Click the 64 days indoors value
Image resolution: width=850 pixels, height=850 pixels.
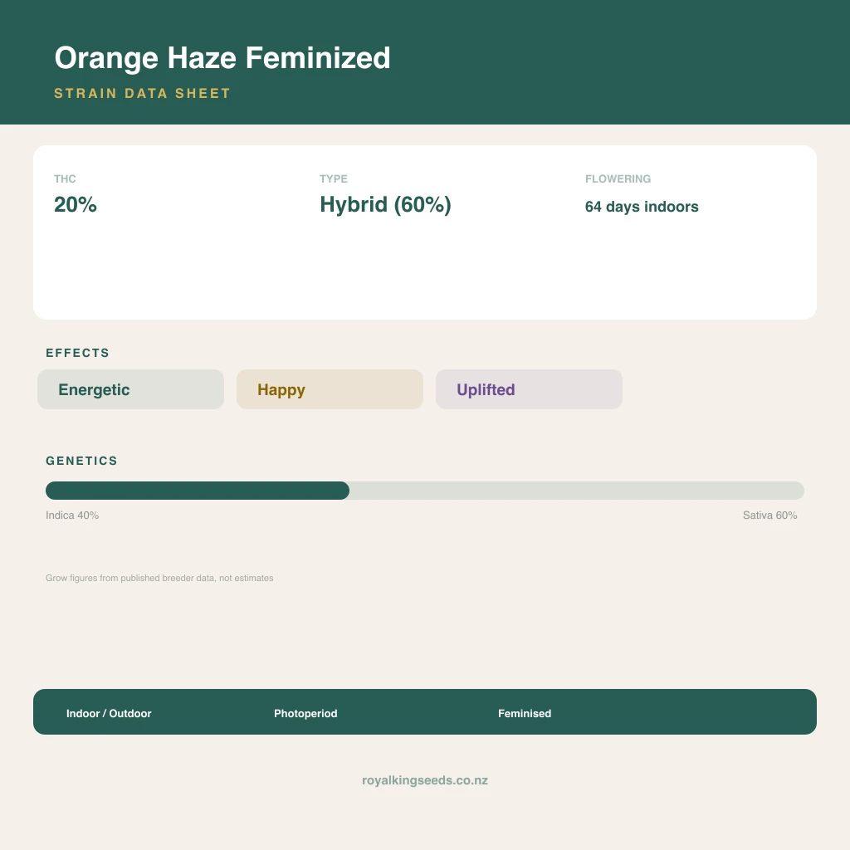coord(642,207)
